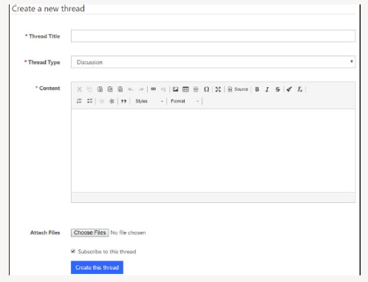This screenshot has width=368, height=282.
Task: Insert a table with the Table icon
Action: click(x=185, y=89)
